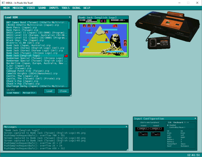Select 'Black Onyx, The (Japan).zip'
This screenshot has width=202, height=157.
37,40
